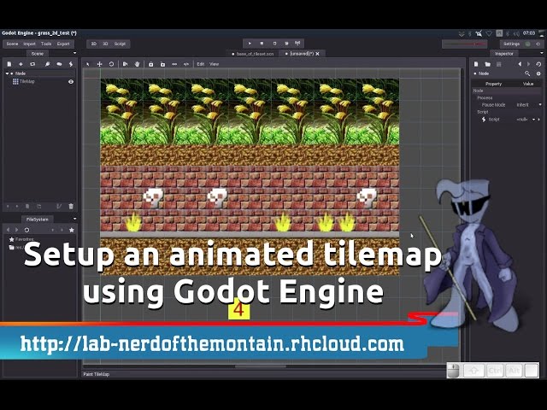Open the Tools menu
The width and height of the screenshot is (547, 410).
[46, 44]
